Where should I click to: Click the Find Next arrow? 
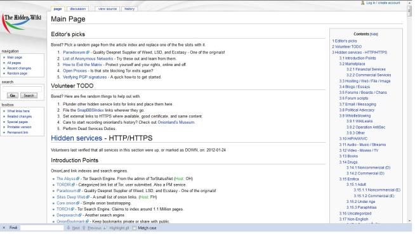click(x=69, y=228)
